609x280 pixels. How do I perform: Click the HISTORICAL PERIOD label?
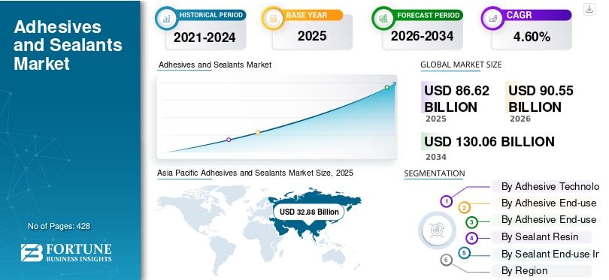211,15
